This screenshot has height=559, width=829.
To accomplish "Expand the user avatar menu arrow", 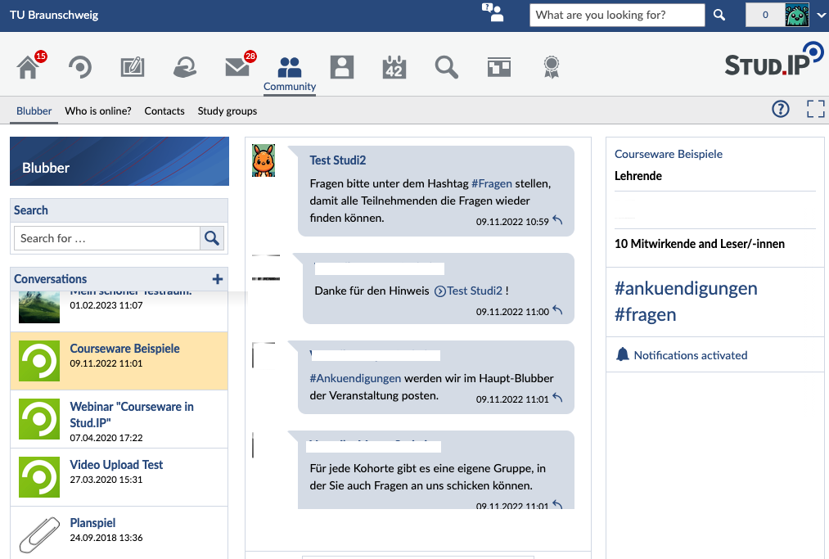I will coord(821,16).
